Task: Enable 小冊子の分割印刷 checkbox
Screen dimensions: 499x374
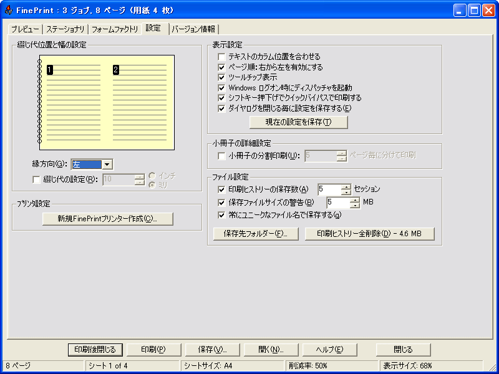Action: (x=221, y=156)
